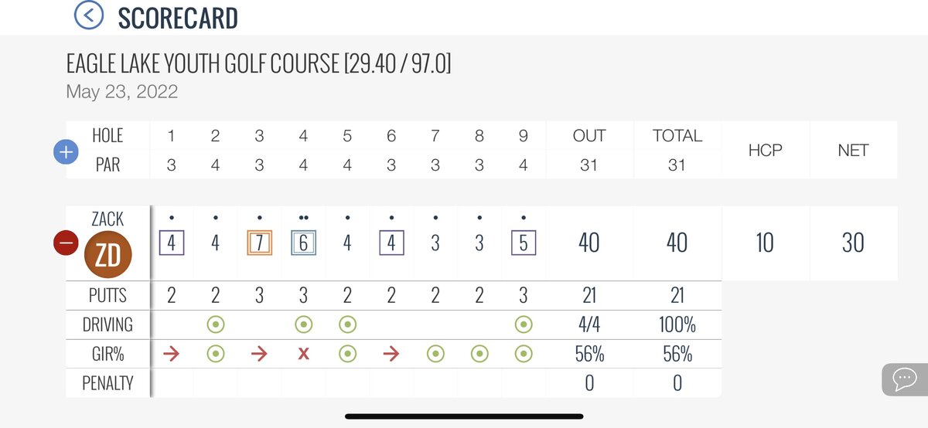The image size is (928, 428).
Task: Open the chat bubble icon
Action: pos(904,379)
